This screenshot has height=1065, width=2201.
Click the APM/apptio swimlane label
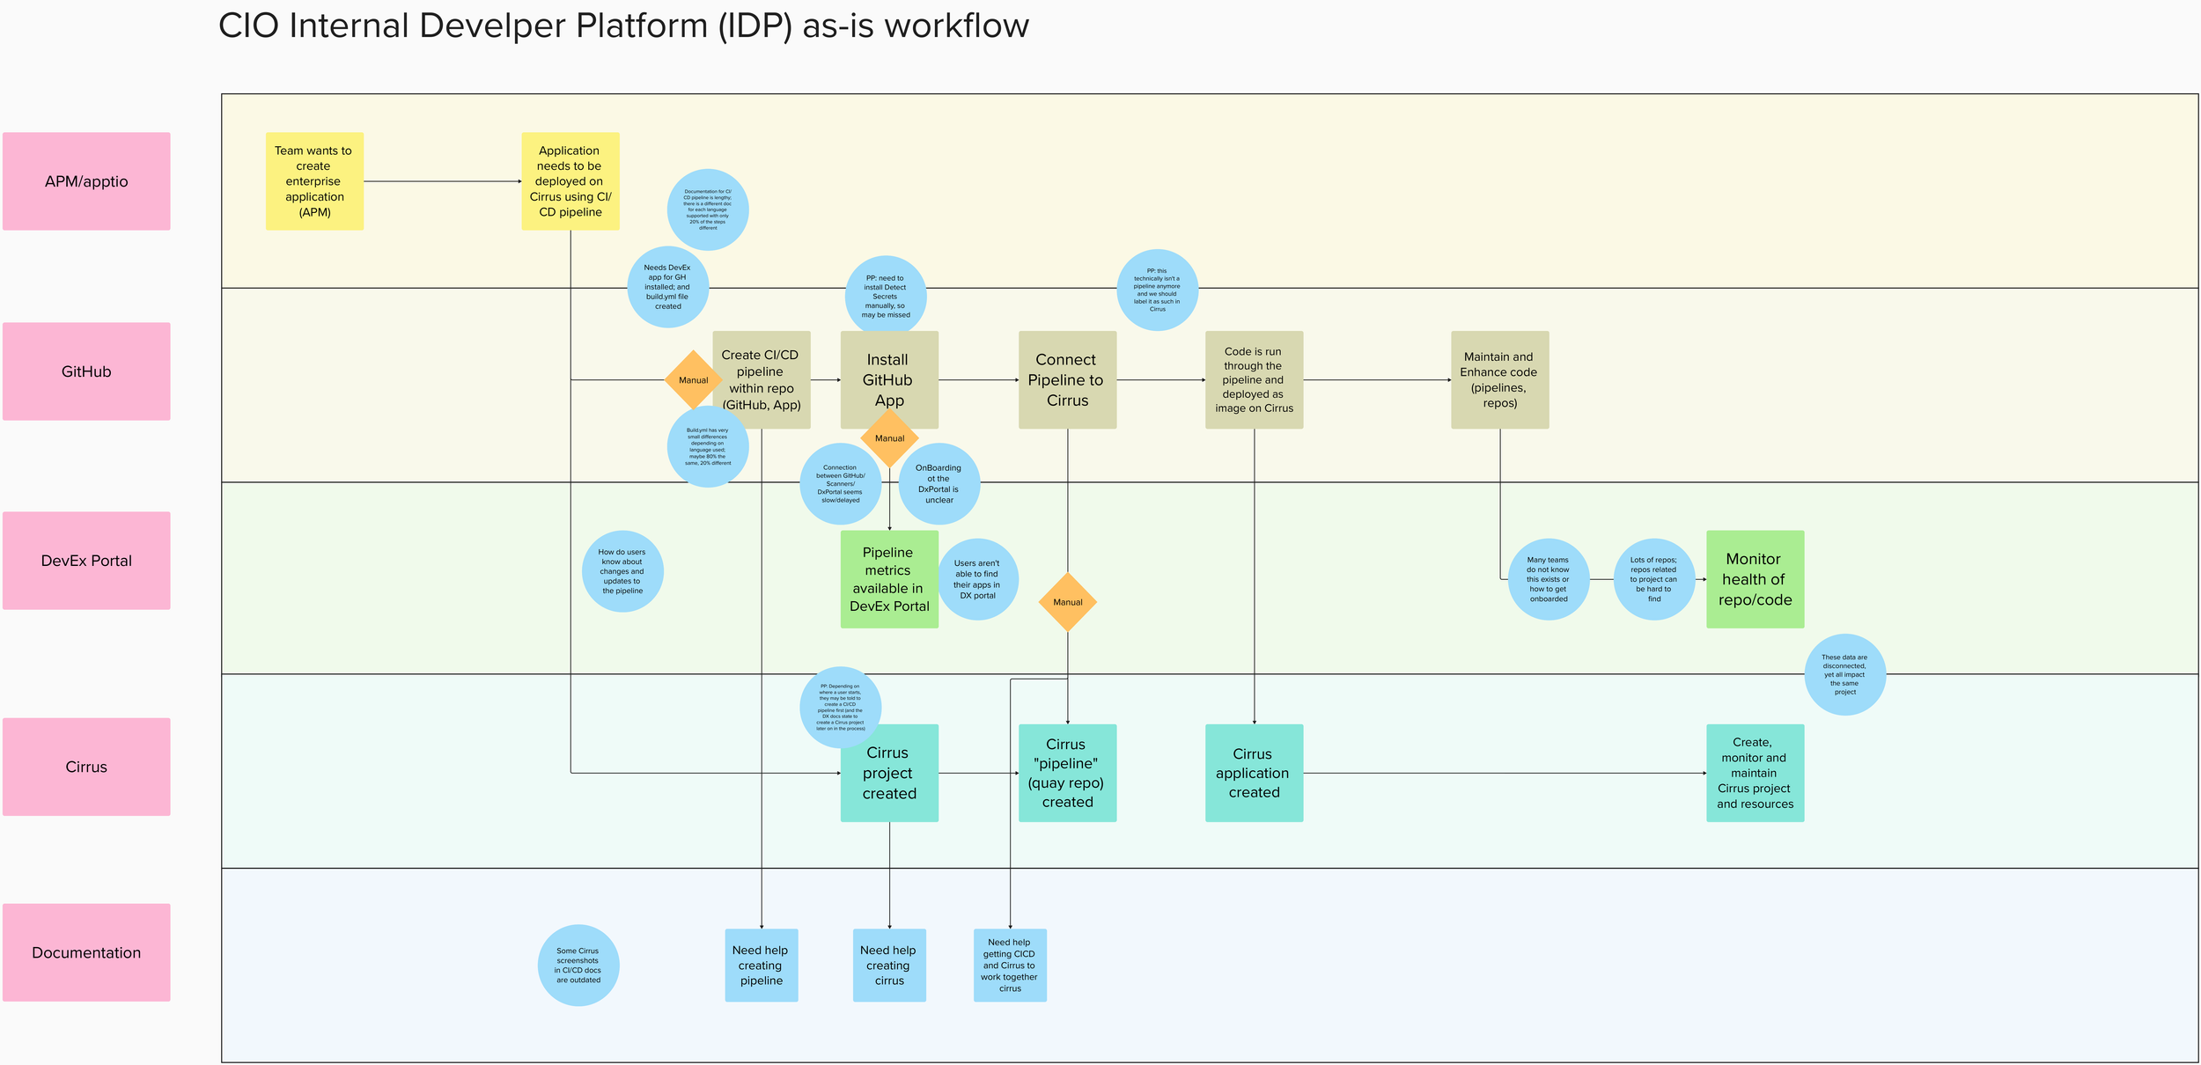tap(86, 181)
